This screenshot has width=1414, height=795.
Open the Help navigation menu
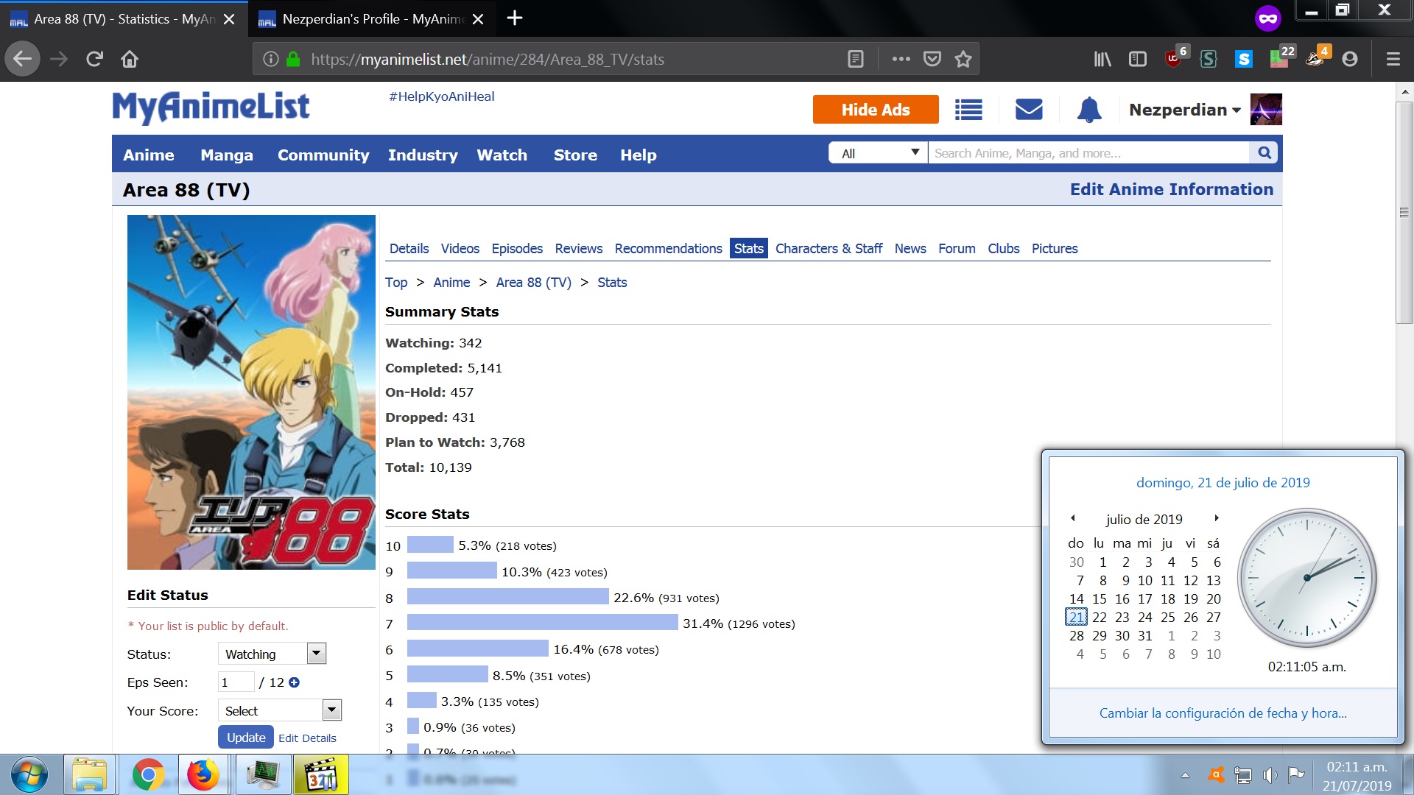(639, 155)
